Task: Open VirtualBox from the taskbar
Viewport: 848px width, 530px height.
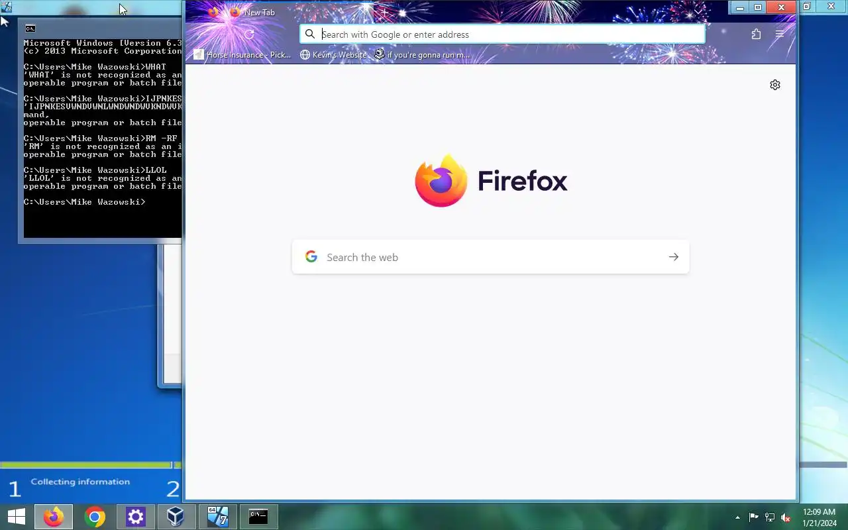Action: click(x=176, y=517)
